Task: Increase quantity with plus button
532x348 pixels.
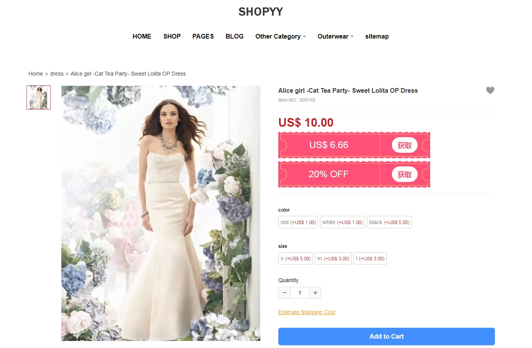Action: [315, 293]
